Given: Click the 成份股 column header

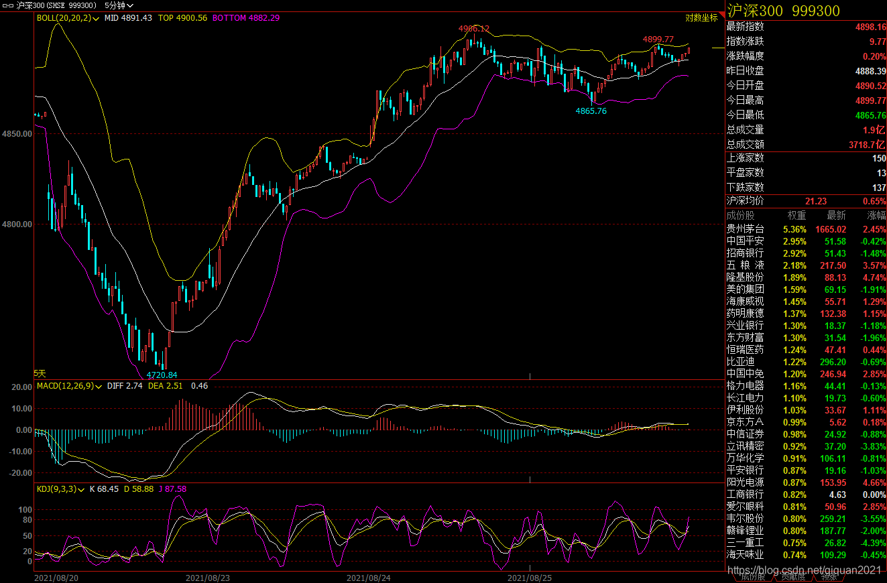Looking at the screenshot, I should tap(740, 216).
